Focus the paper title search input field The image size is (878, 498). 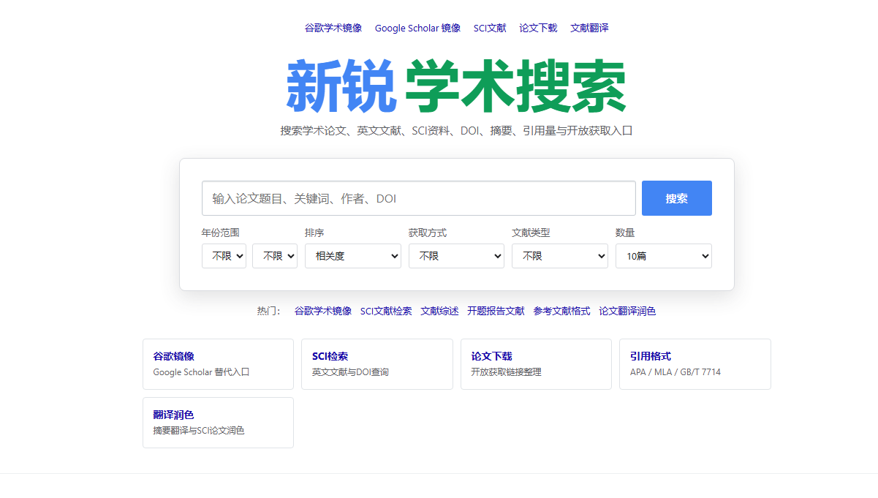(x=419, y=198)
